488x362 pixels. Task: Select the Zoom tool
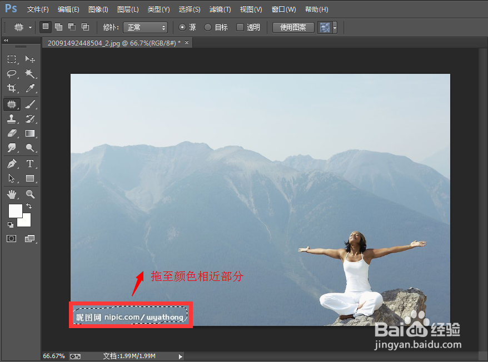pos(30,194)
